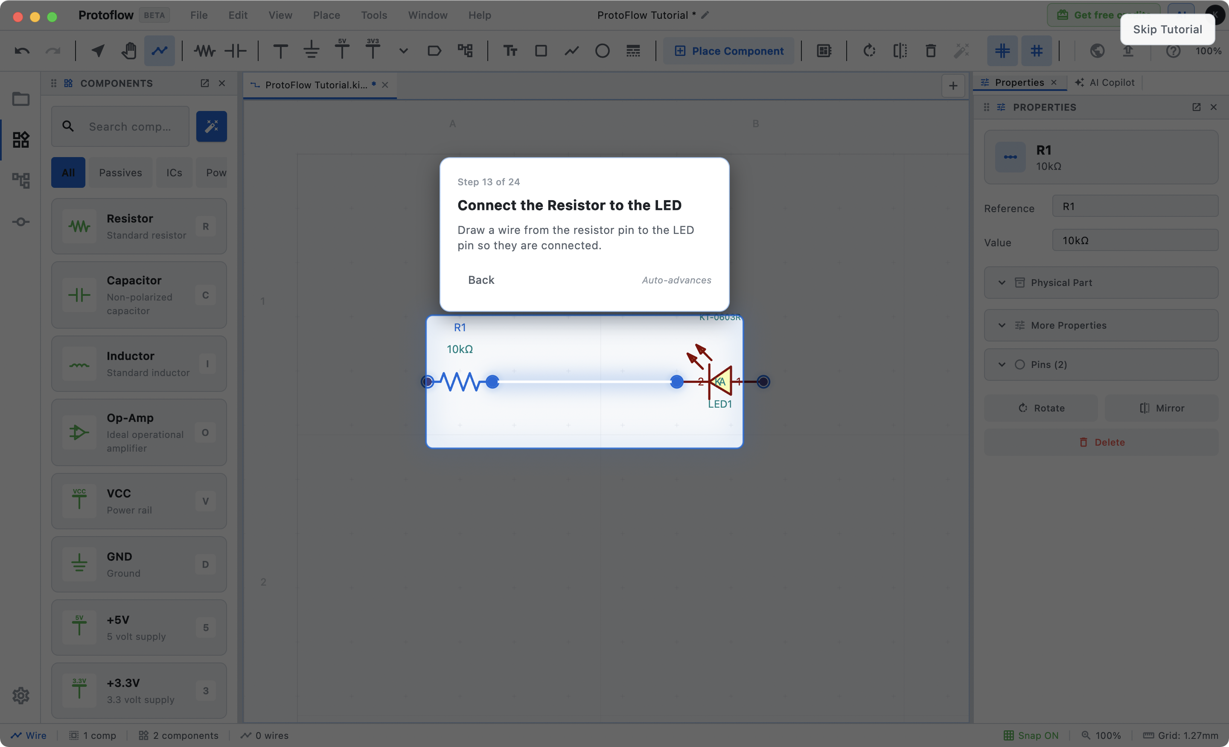
Task: Select the hierarchical sheet tool
Action: pos(466,51)
